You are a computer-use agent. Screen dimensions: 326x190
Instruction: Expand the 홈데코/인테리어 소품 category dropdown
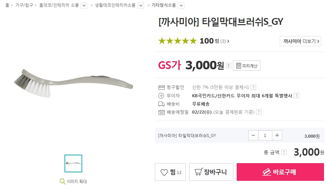[84, 5]
